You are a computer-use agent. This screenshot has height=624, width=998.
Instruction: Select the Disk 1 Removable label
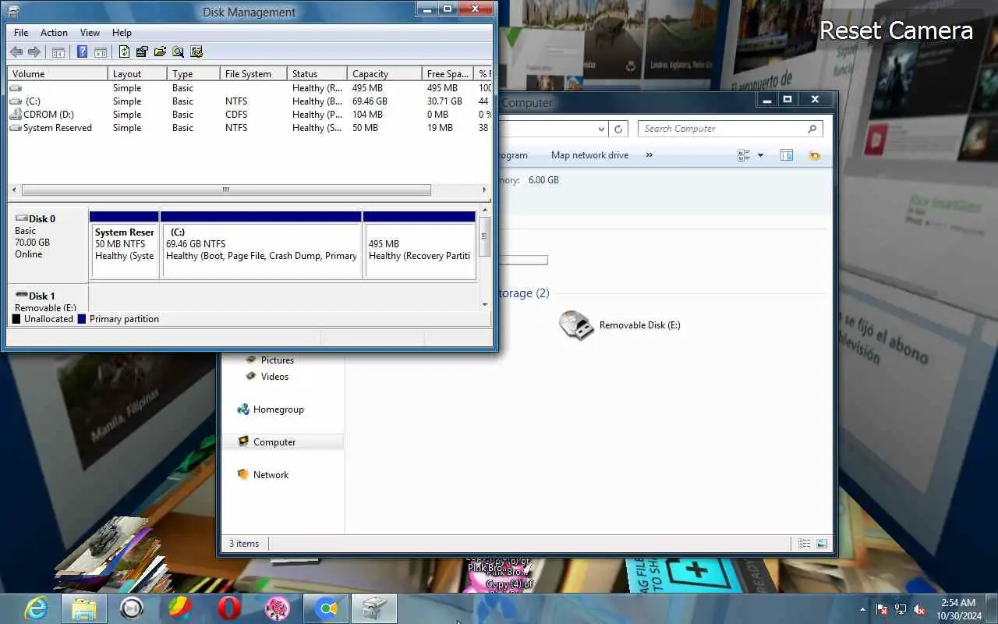pos(47,300)
